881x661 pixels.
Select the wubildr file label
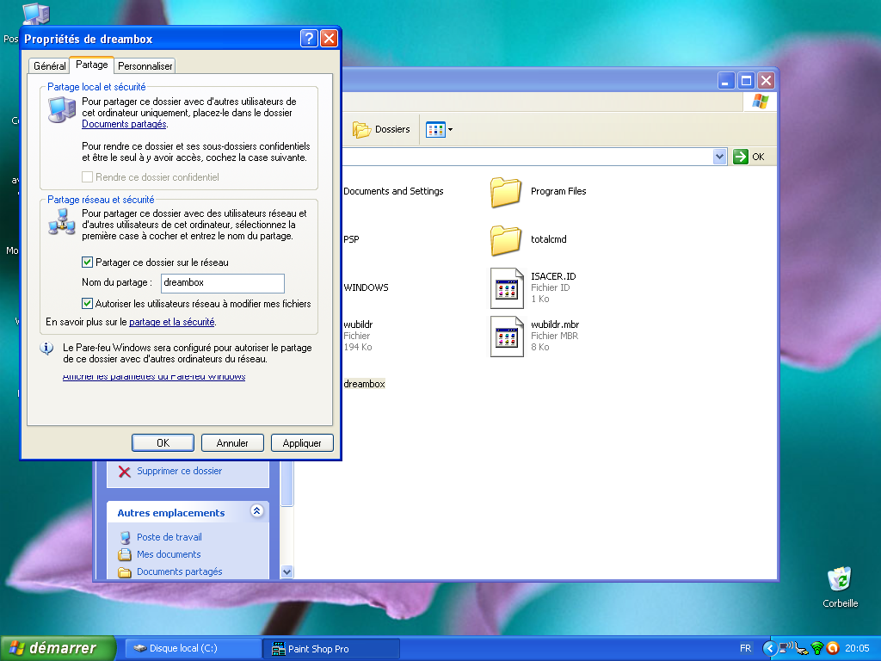[358, 324]
